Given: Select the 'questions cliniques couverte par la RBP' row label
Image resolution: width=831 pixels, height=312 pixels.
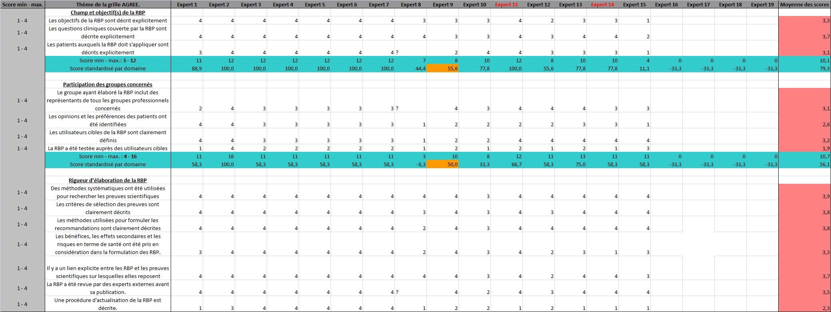Looking at the screenshot, I should [x=108, y=32].
